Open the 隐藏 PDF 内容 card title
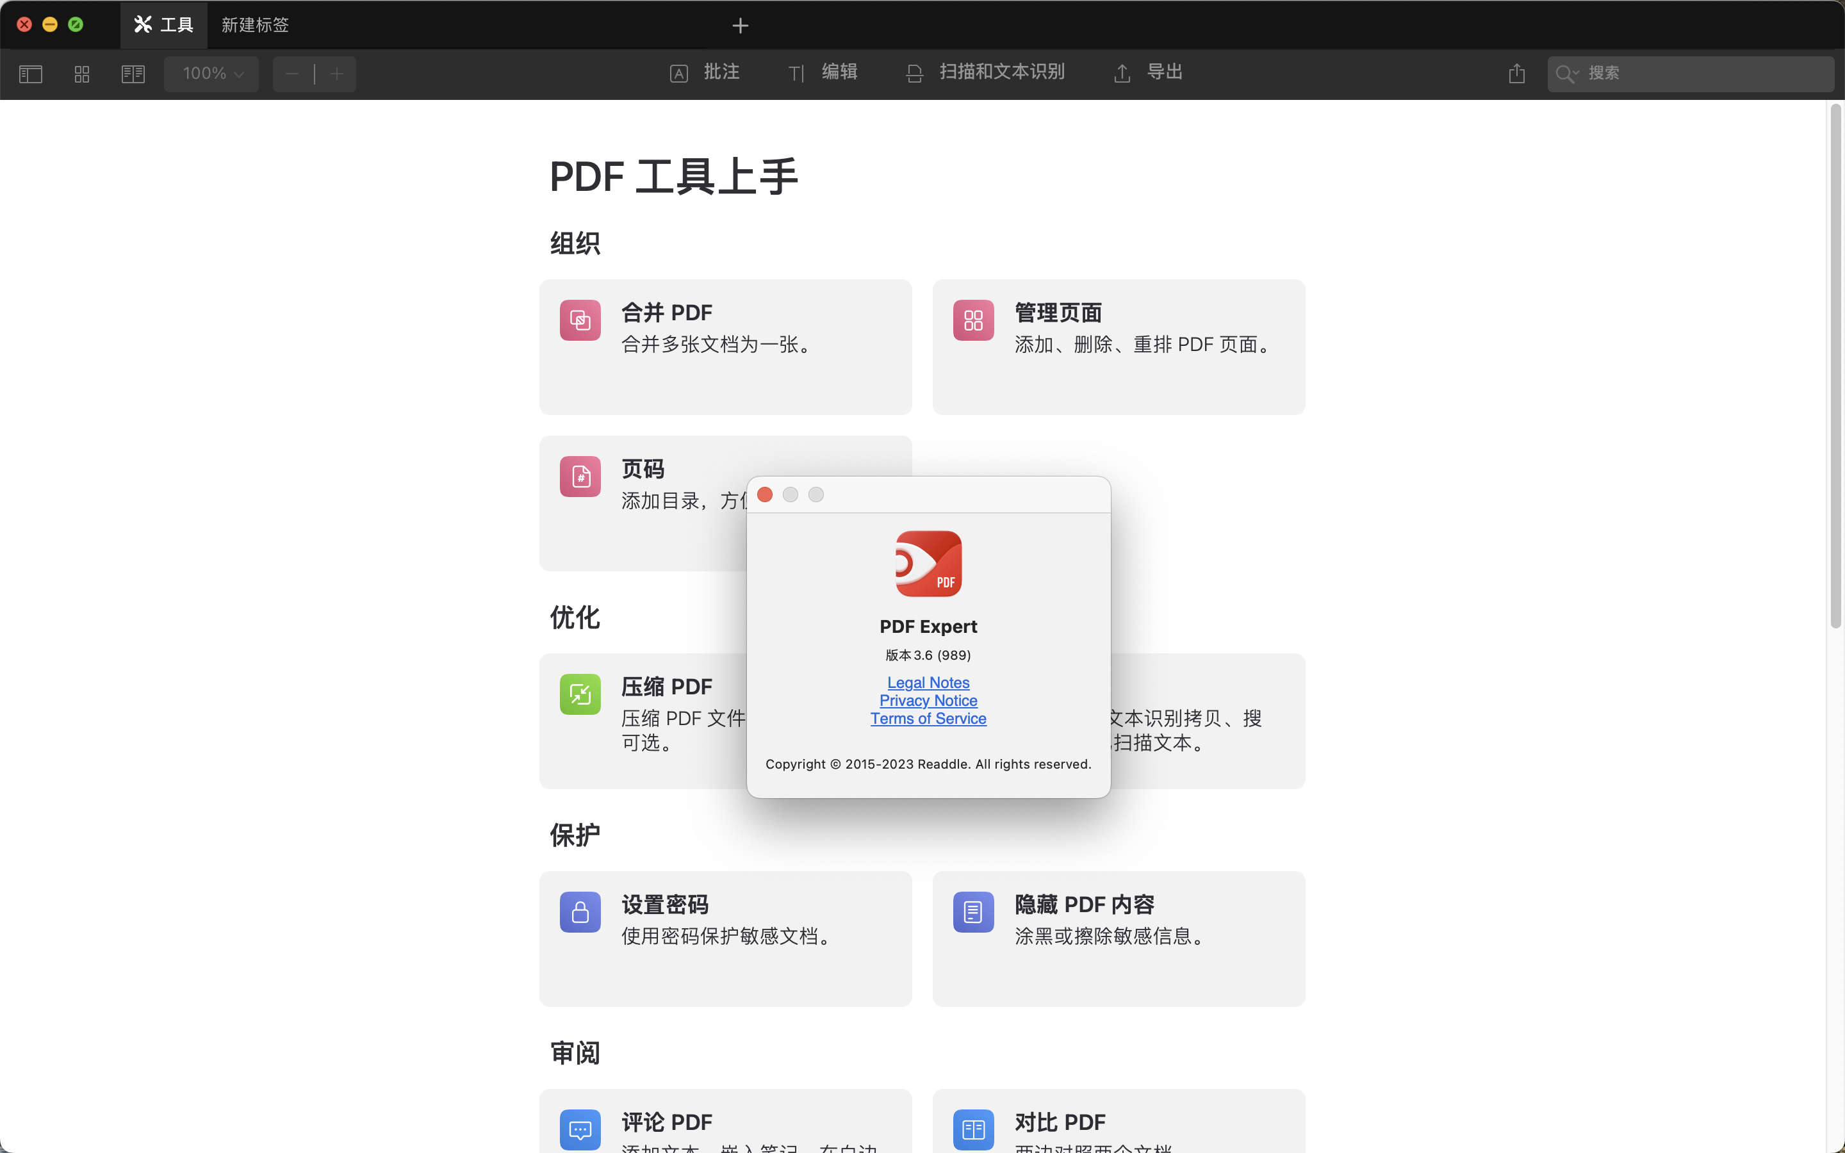This screenshot has height=1153, width=1845. pyautogui.click(x=1085, y=904)
